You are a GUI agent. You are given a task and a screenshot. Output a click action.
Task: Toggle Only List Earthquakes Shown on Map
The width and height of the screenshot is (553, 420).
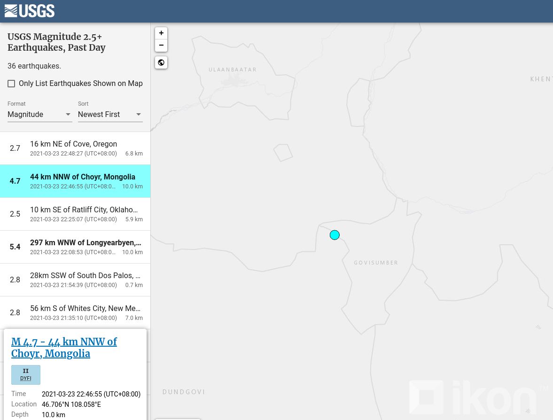pos(11,84)
